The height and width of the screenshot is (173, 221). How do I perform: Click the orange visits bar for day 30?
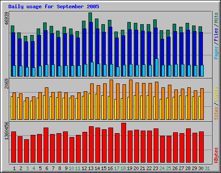[202, 104]
